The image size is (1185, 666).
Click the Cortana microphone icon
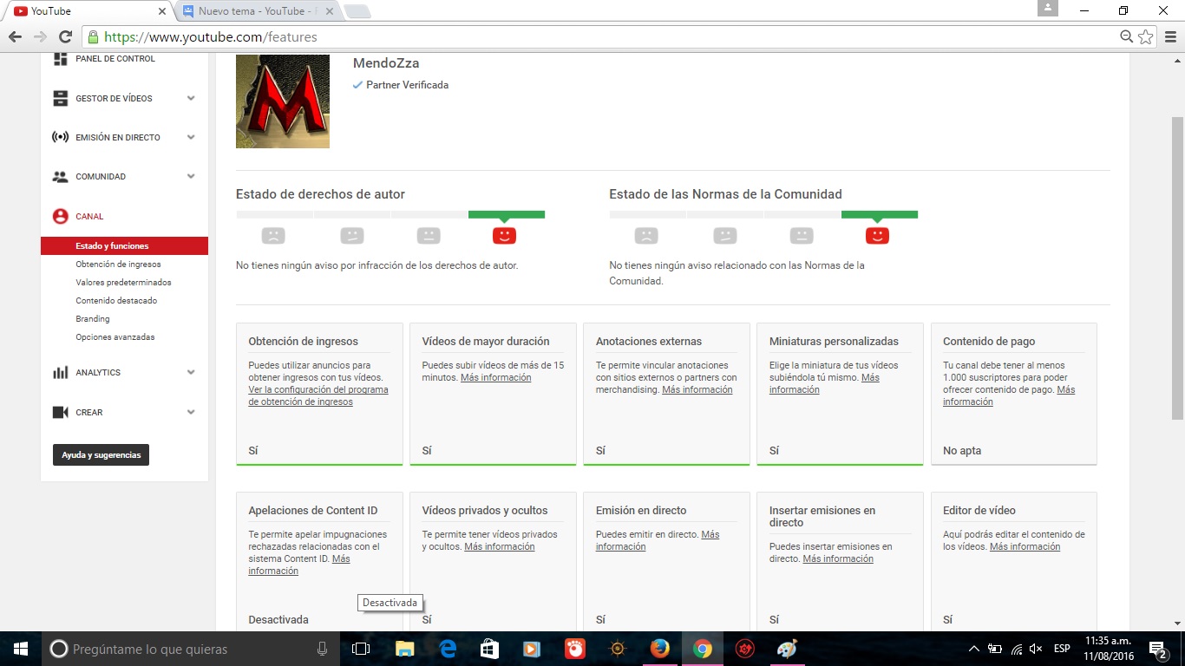pos(322,649)
